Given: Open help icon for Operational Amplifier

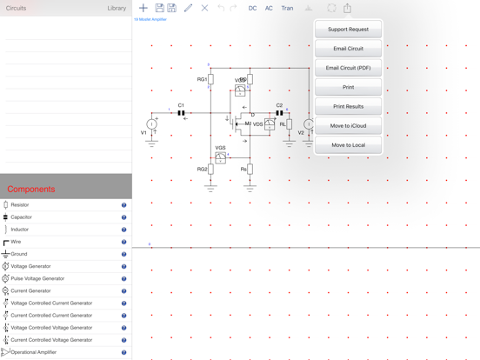Looking at the screenshot, I should 124,352.
